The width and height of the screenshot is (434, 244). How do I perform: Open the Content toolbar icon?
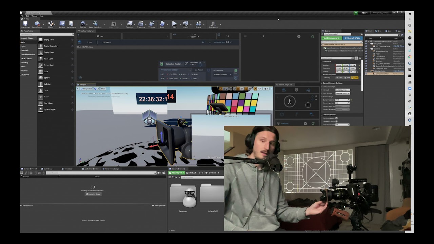coord(62,24)
